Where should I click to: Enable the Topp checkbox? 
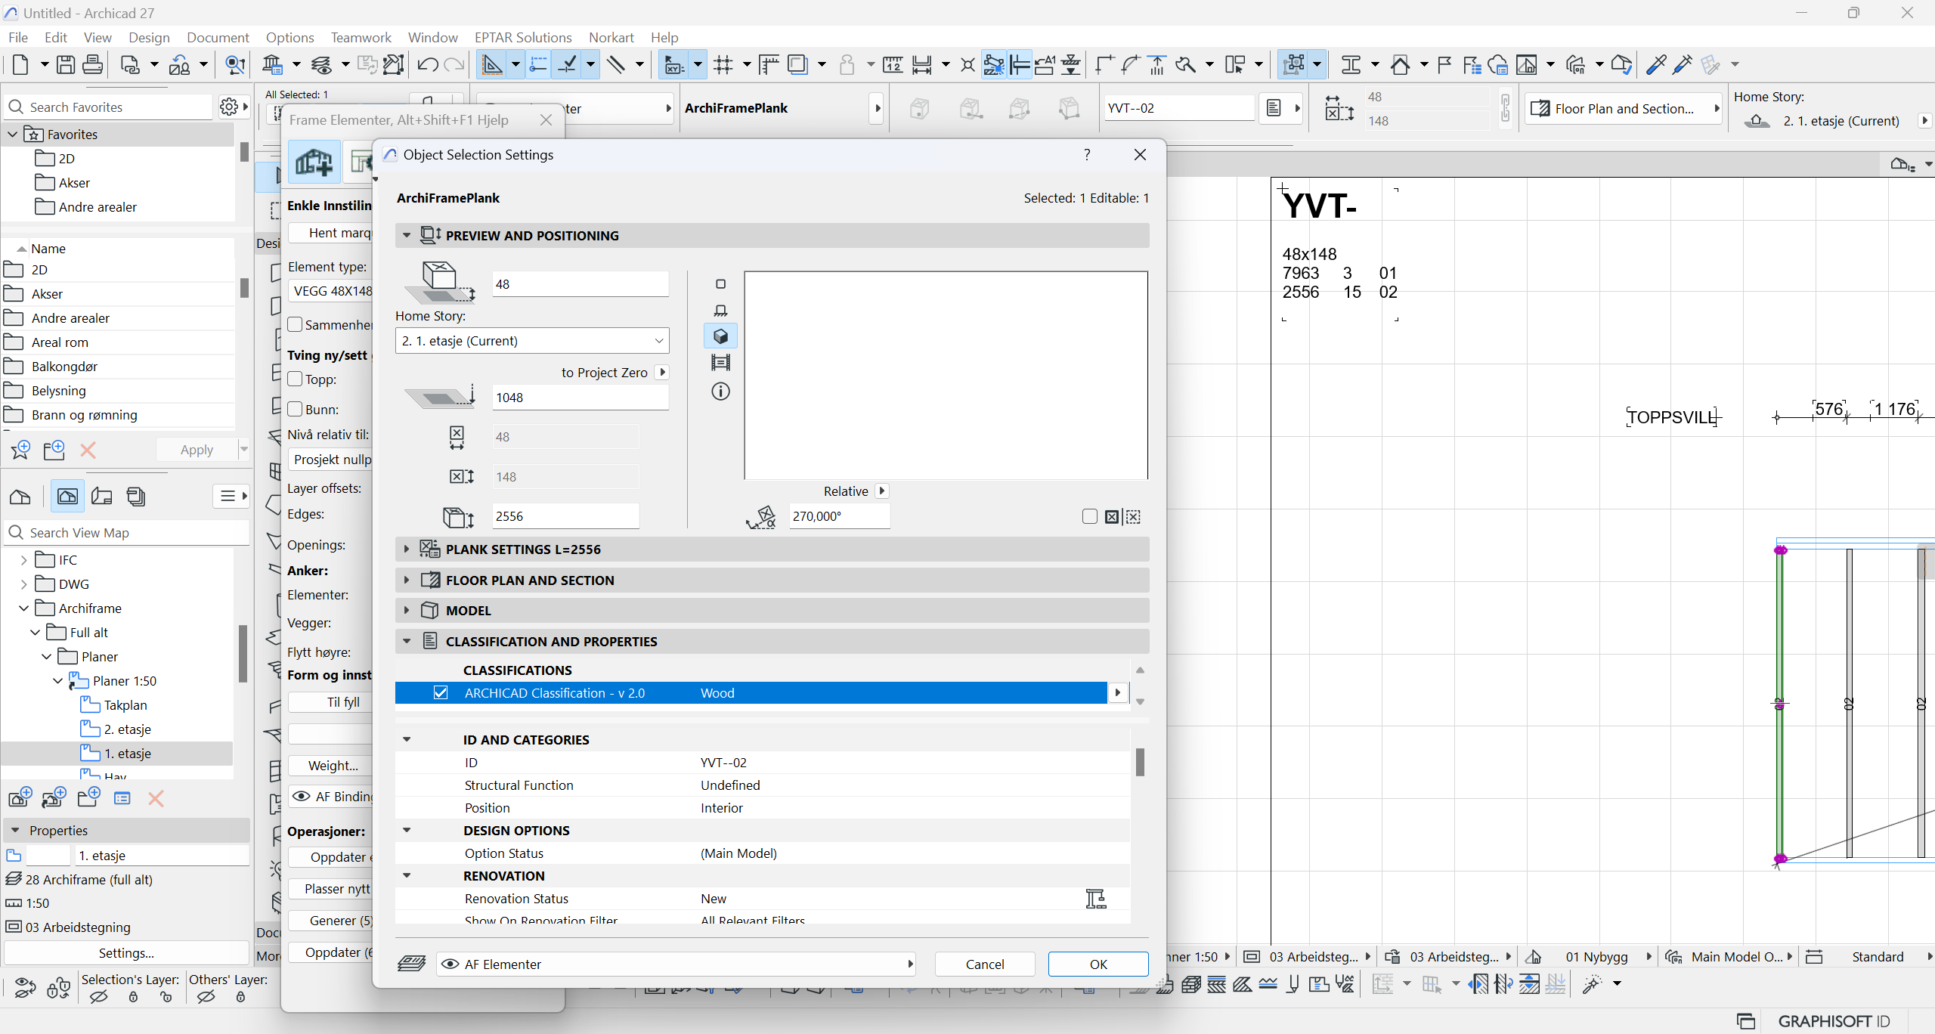click(296, 379)
